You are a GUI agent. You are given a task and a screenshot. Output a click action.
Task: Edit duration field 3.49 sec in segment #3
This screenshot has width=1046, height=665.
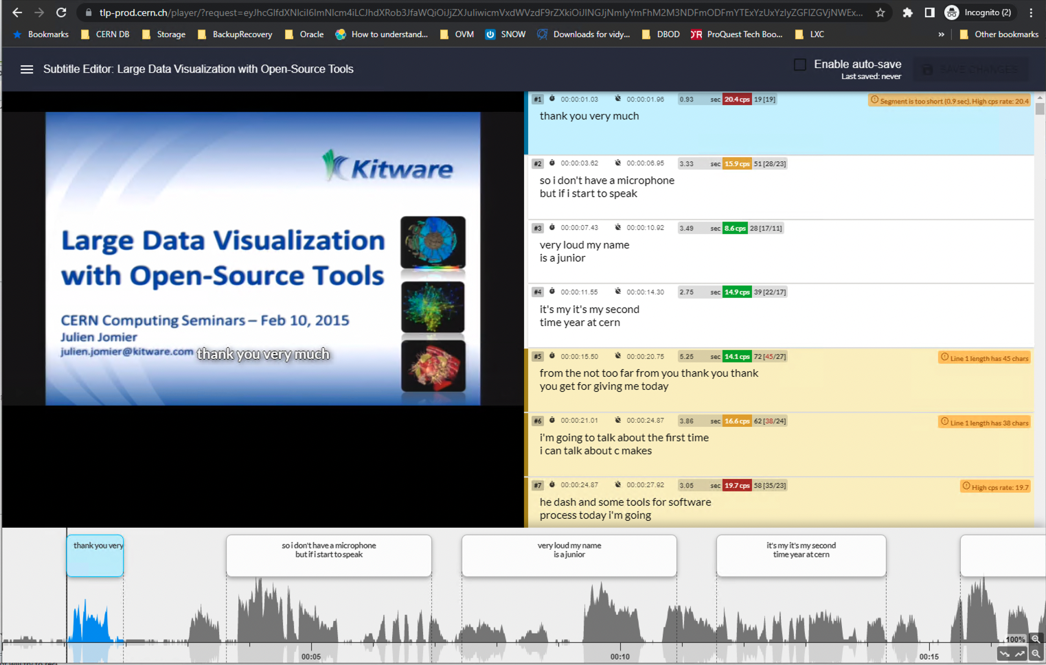pos(699,228)
